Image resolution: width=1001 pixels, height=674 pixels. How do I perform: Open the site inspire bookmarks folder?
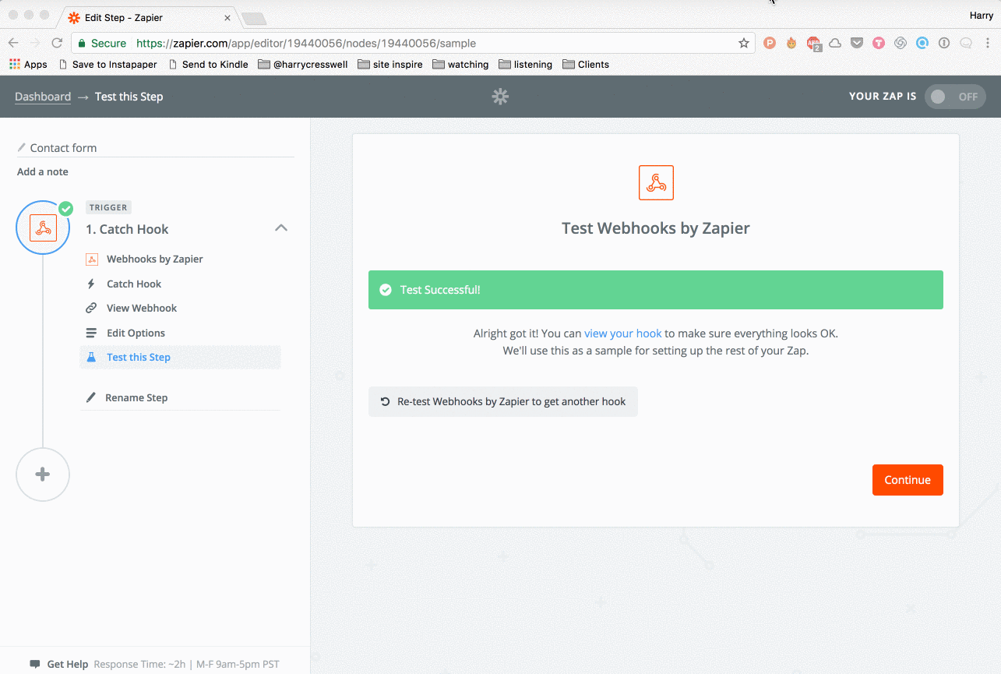click(x=390, y=65)
